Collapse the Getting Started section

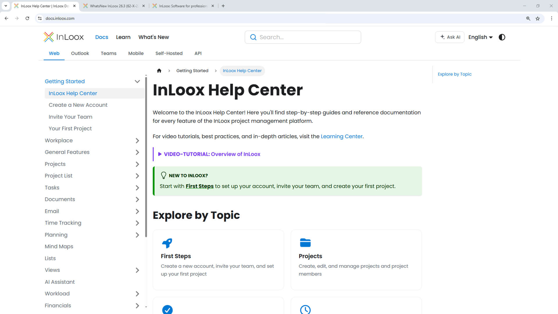click(x=137, y=81)
